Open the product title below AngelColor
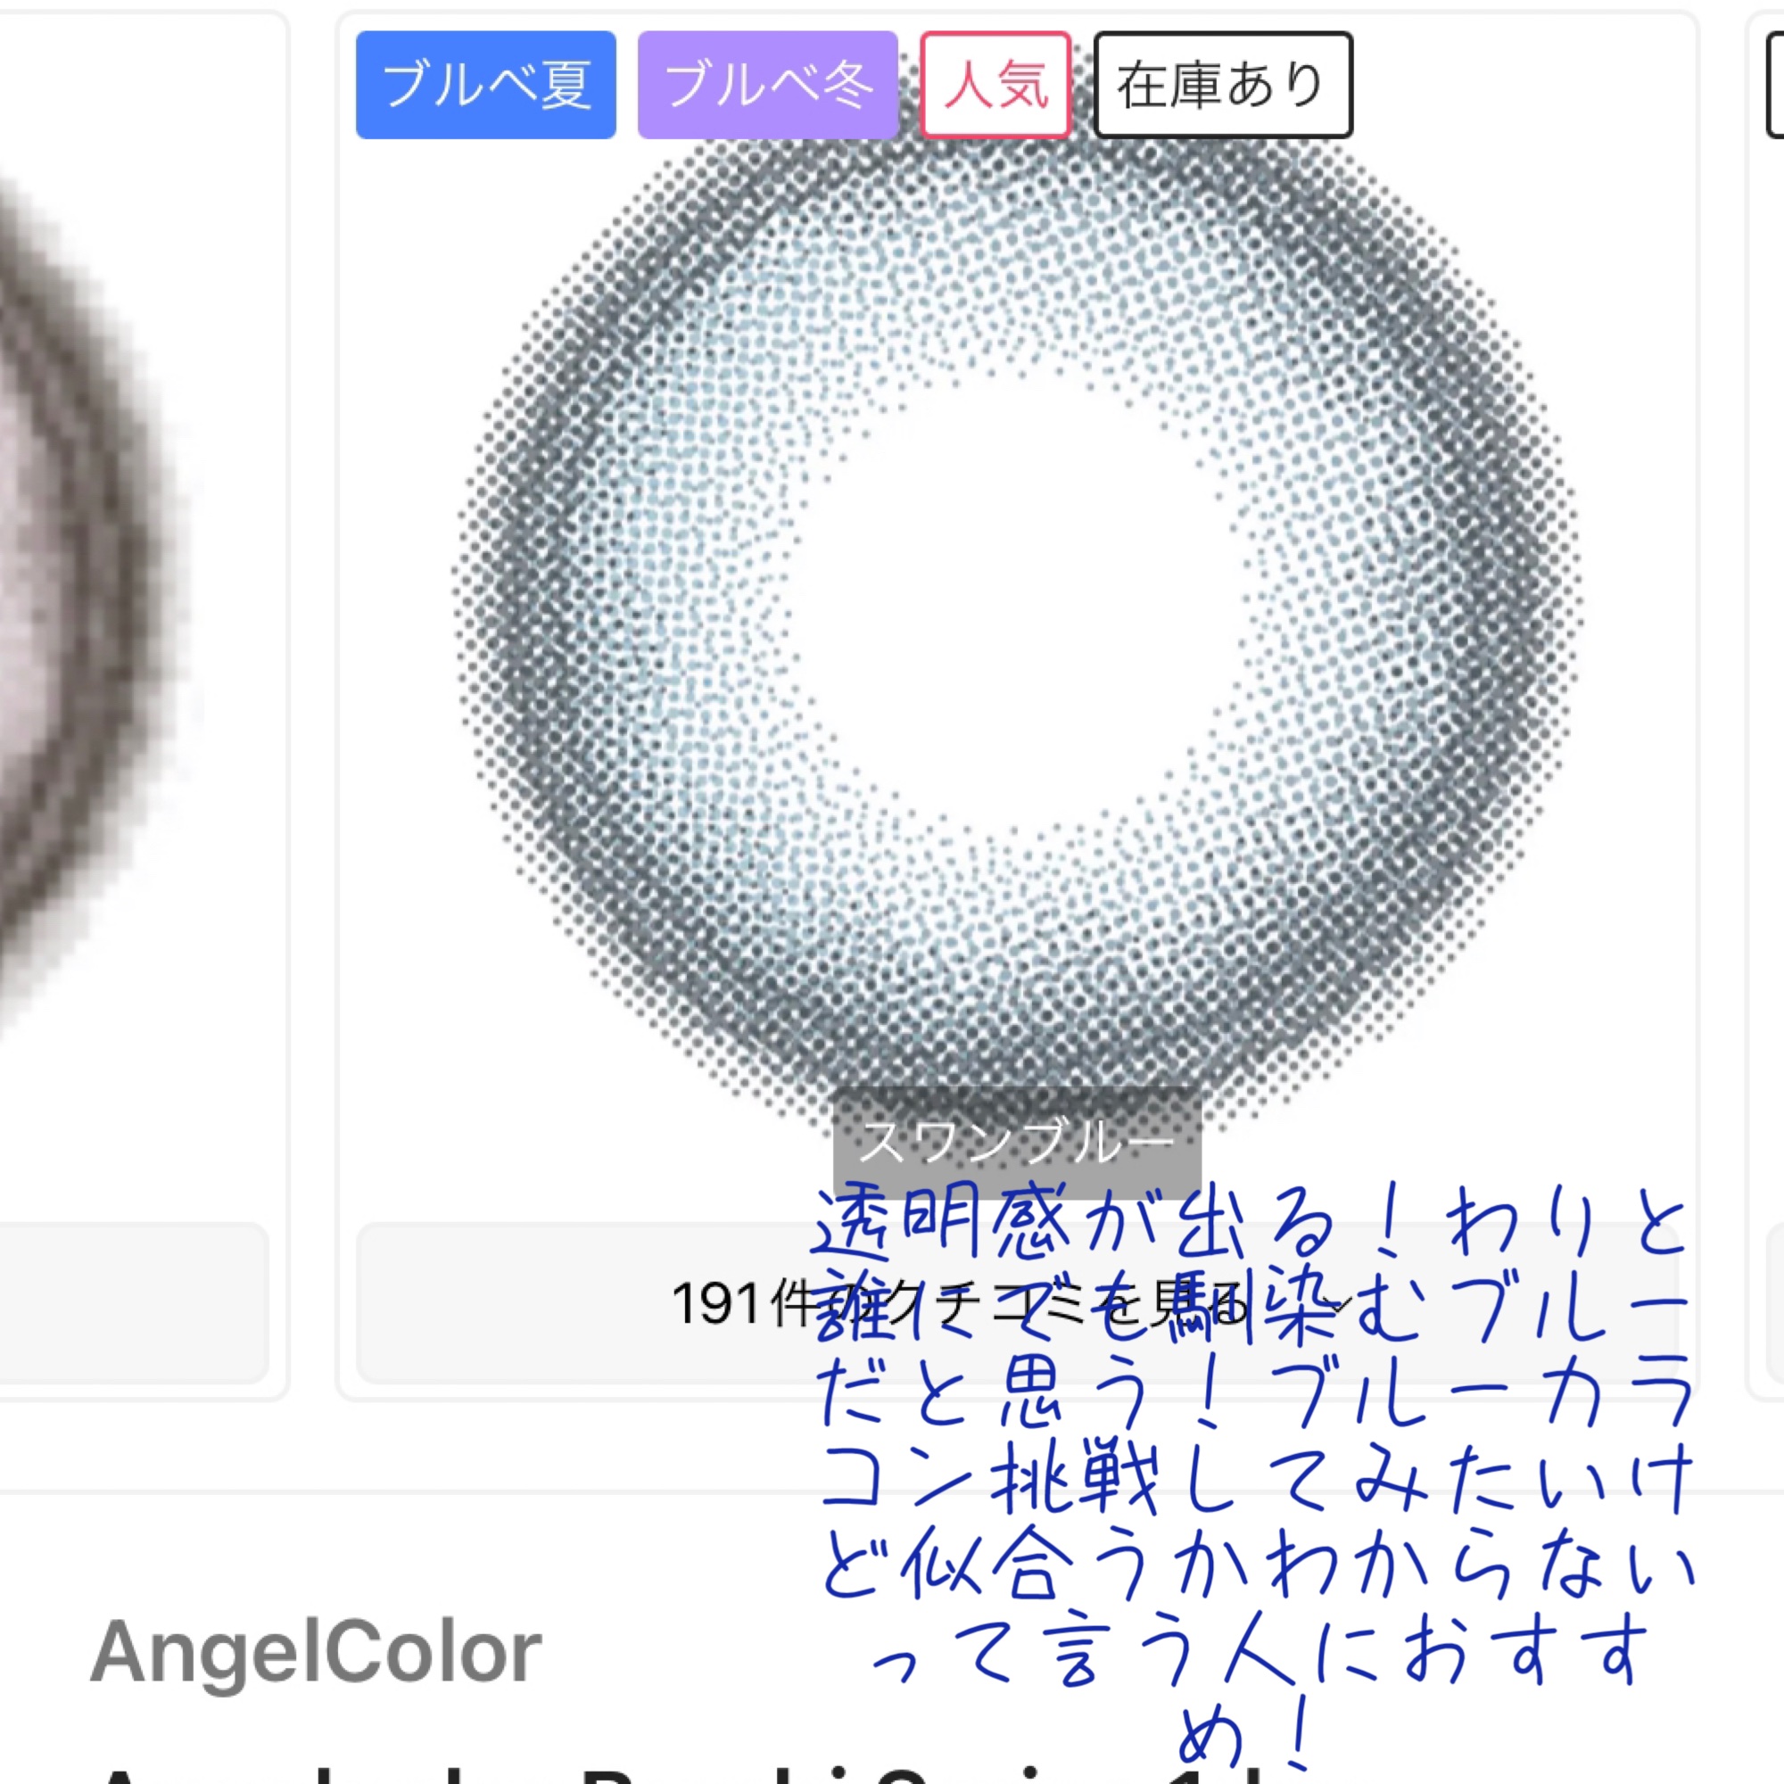Viewport: 1784px width, 1784px height. [x=647, y=1775]
